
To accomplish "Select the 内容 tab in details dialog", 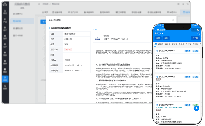I will (95, 30).
